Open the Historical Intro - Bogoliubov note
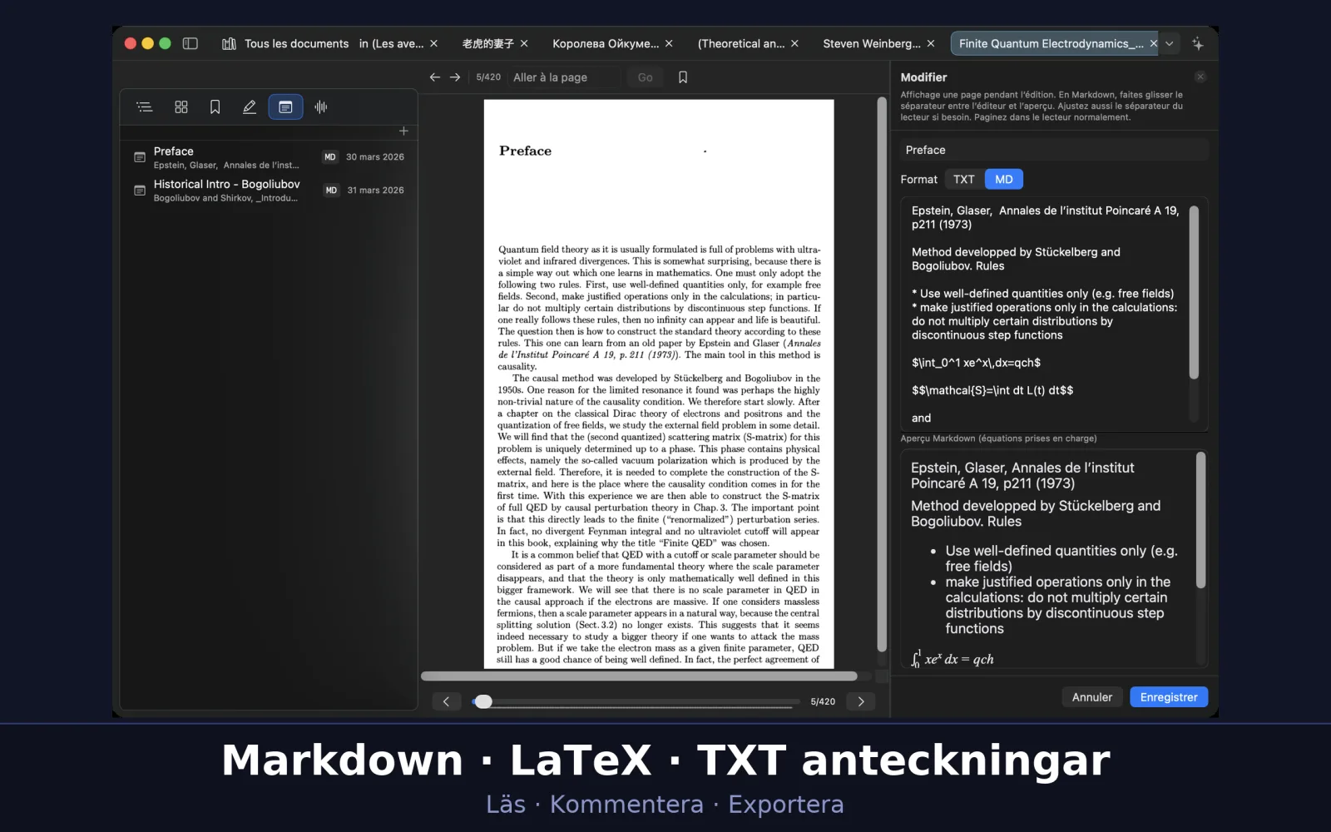This screenshot has height=832, width=1331. click(x=269, y=191)
